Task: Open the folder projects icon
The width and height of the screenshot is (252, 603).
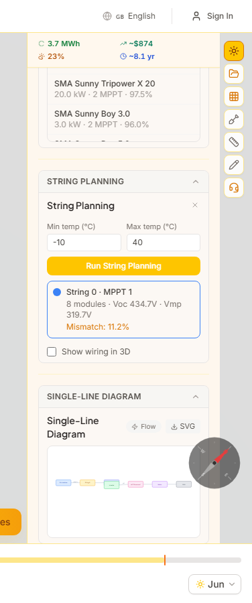Action: (x=234, y=74)
